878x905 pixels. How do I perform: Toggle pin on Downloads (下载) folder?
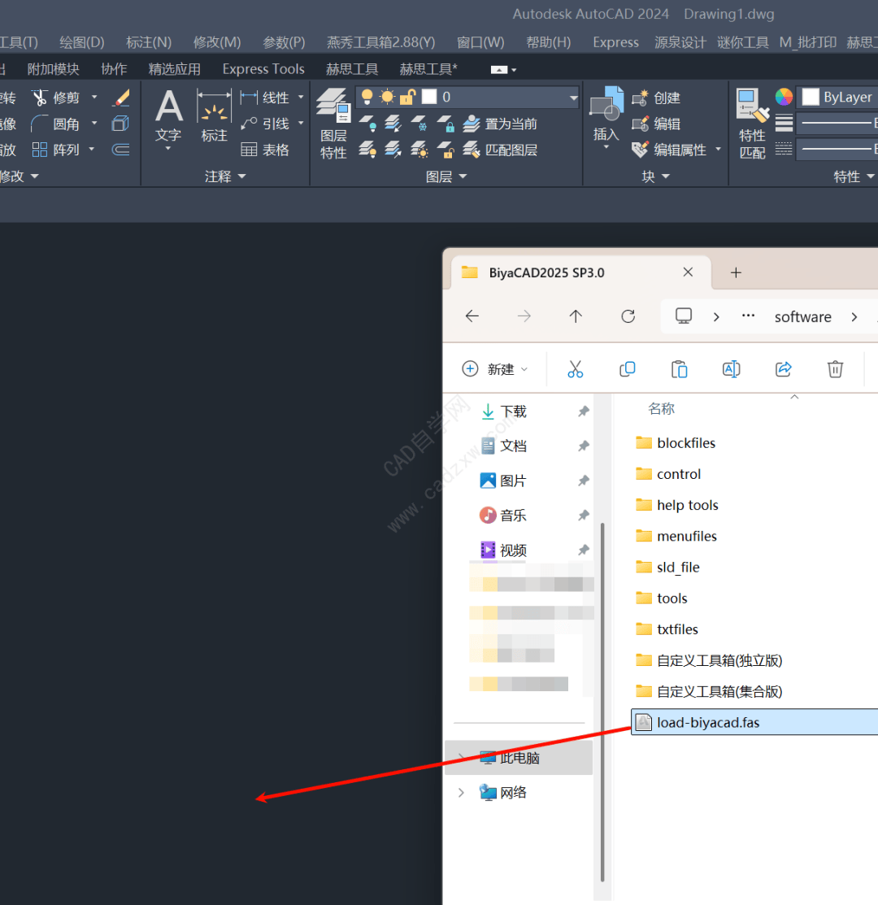(x=583, y=411)
